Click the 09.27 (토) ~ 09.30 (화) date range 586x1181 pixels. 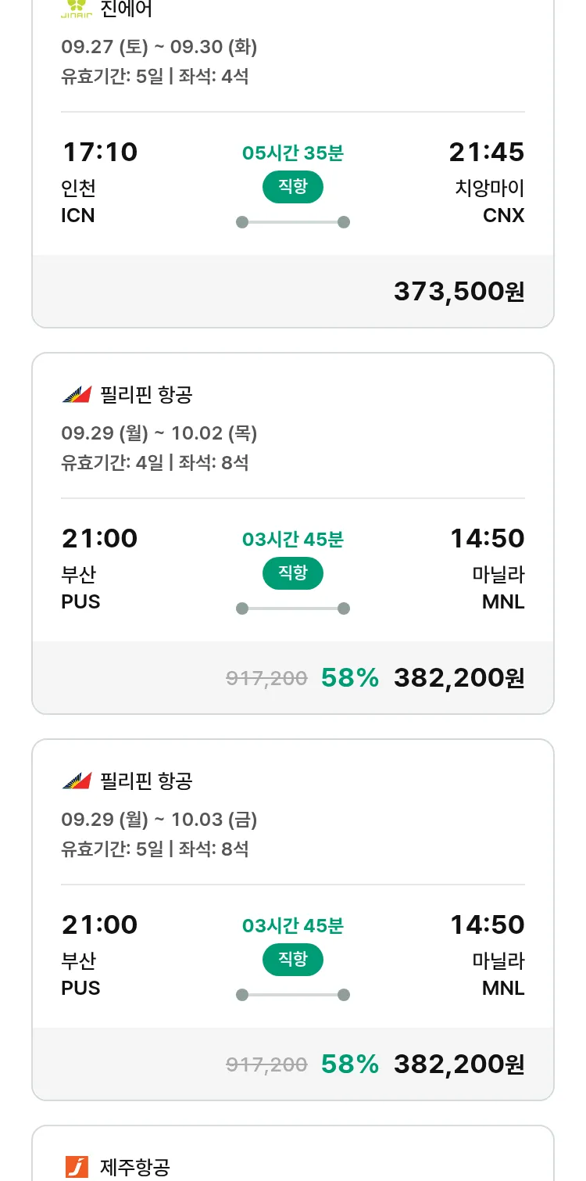[159, 47]
